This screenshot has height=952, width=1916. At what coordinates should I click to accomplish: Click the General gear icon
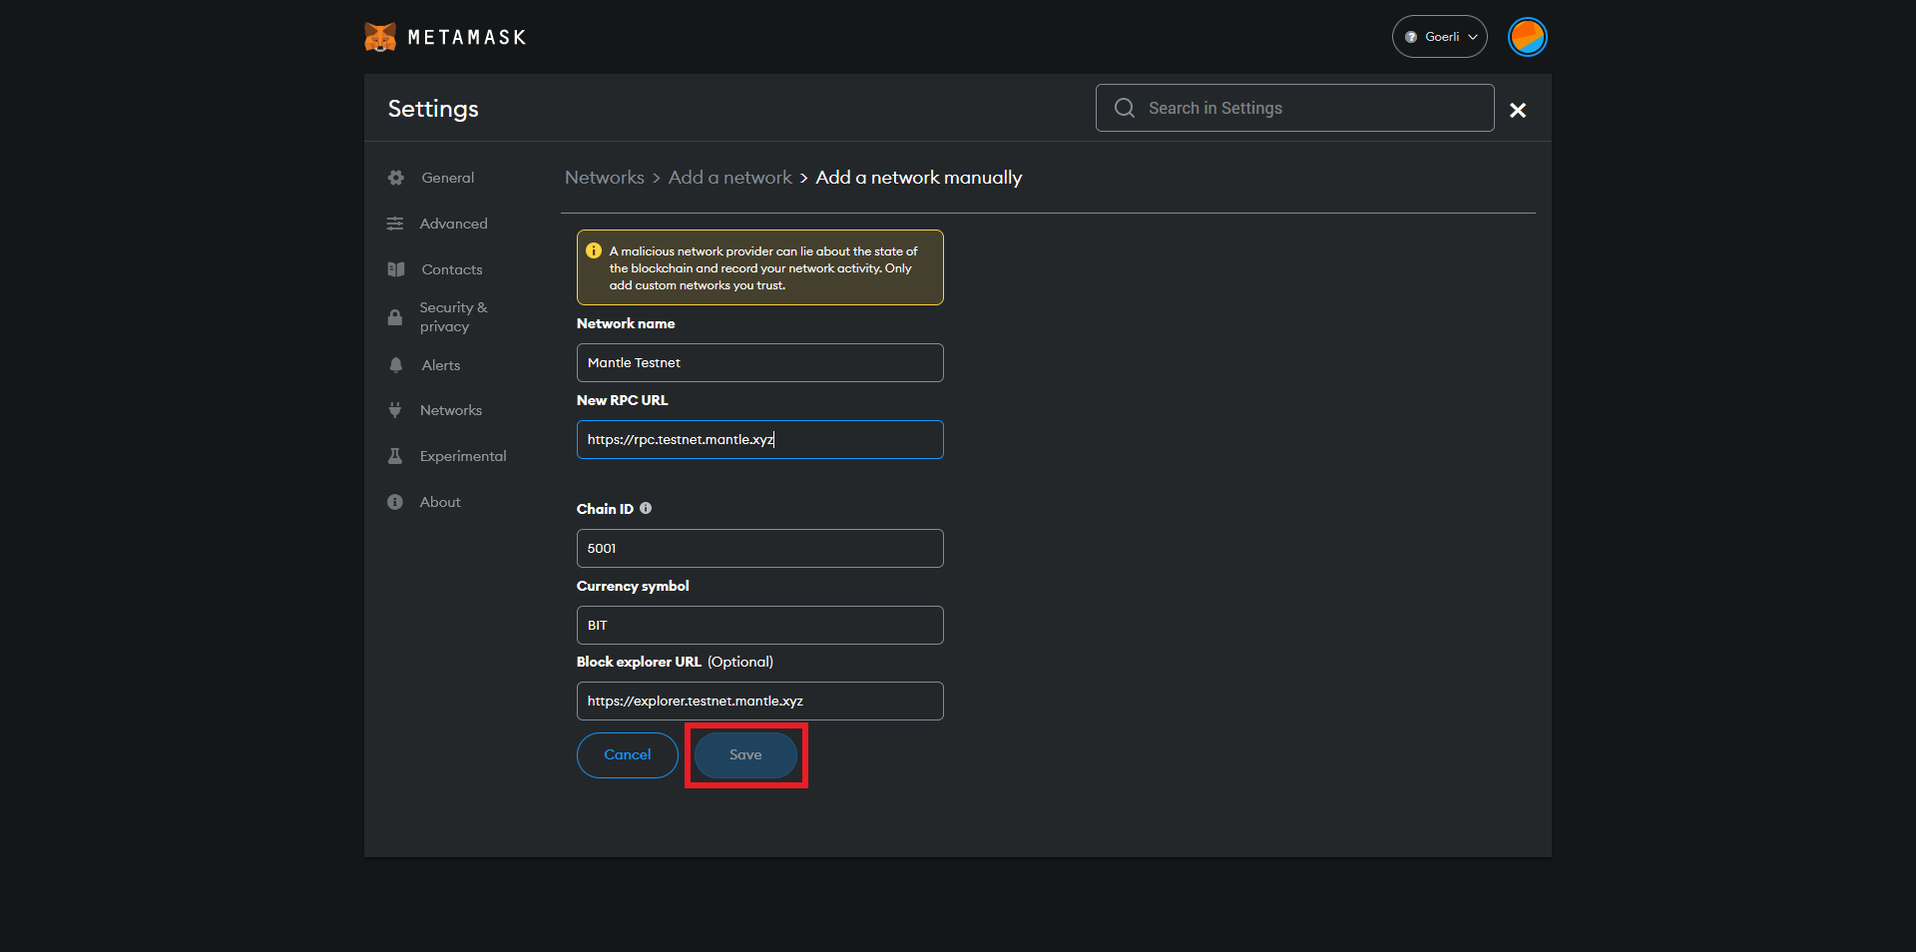coord(396,178)
